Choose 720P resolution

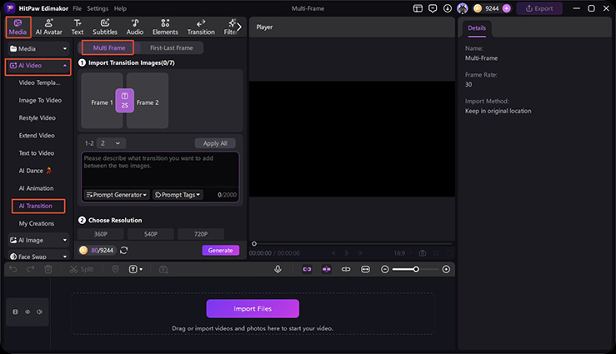tap(201, 234)
